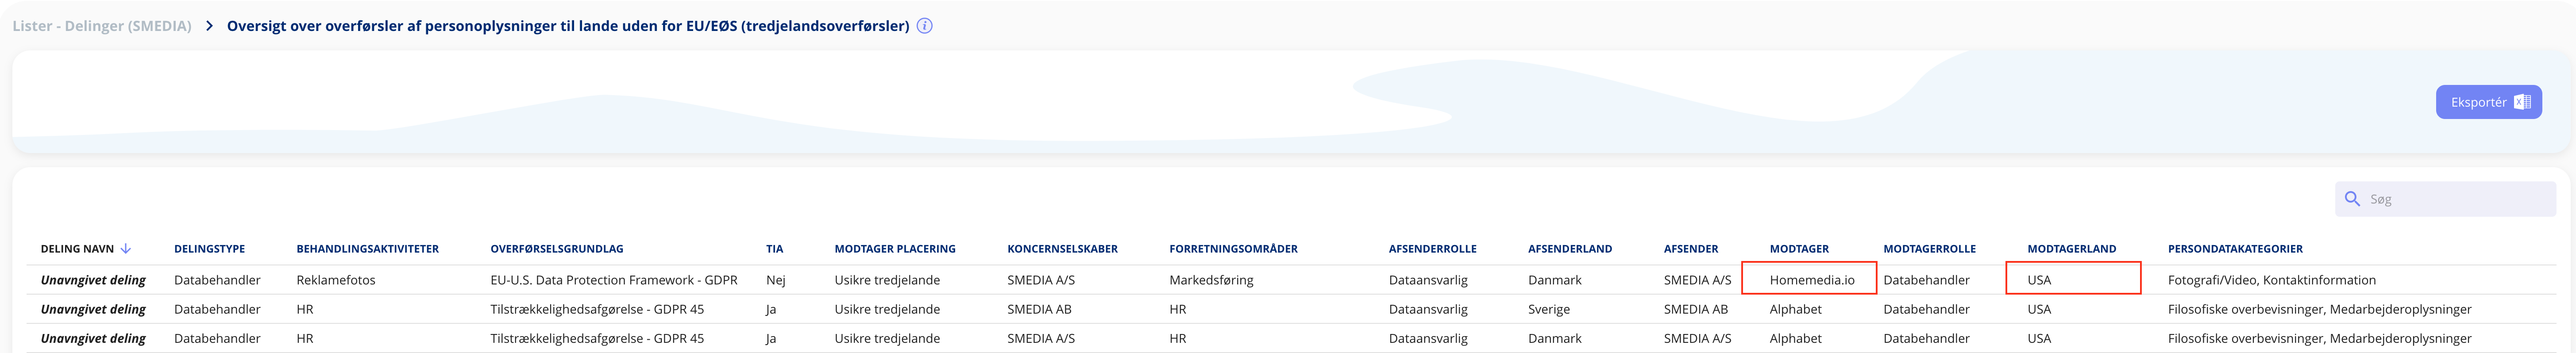2576x353 pixels.
Task: Sort by the Modtagerland column header
Action: coord(2071,249)
